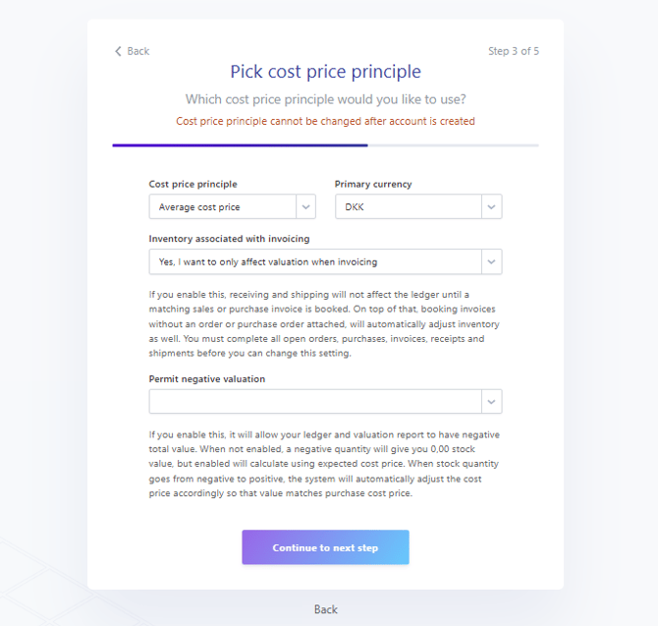658x626 pixels.
Task: Click the 'Primary currency' field label
Action: [373, 184]
